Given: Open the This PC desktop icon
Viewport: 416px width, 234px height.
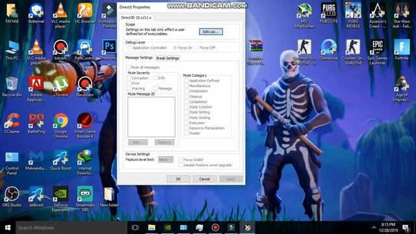Looking at the screenshot, I should 12,50.
